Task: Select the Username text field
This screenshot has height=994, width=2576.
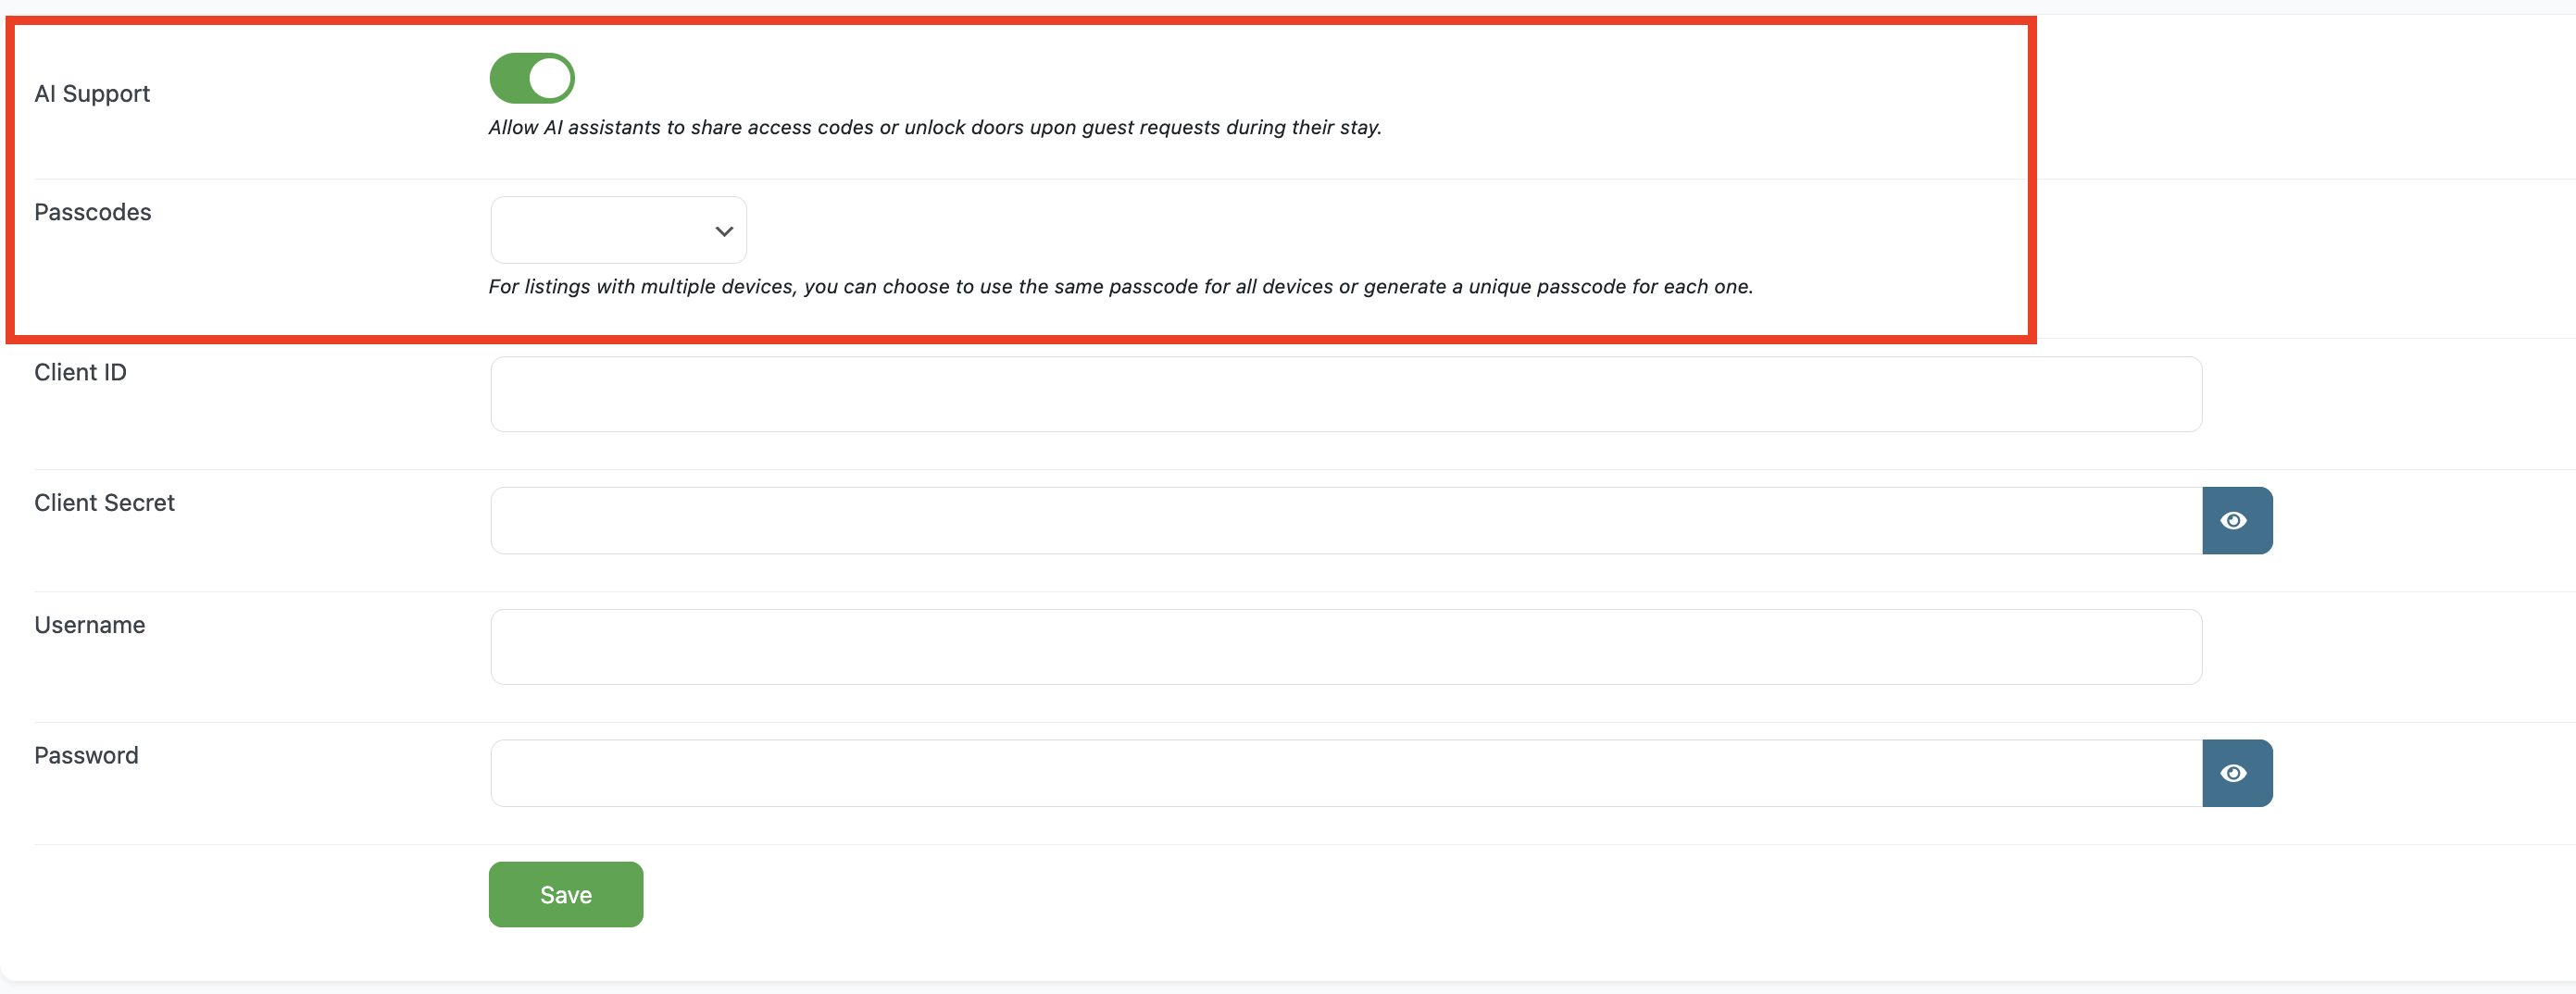Action: 1345,647
